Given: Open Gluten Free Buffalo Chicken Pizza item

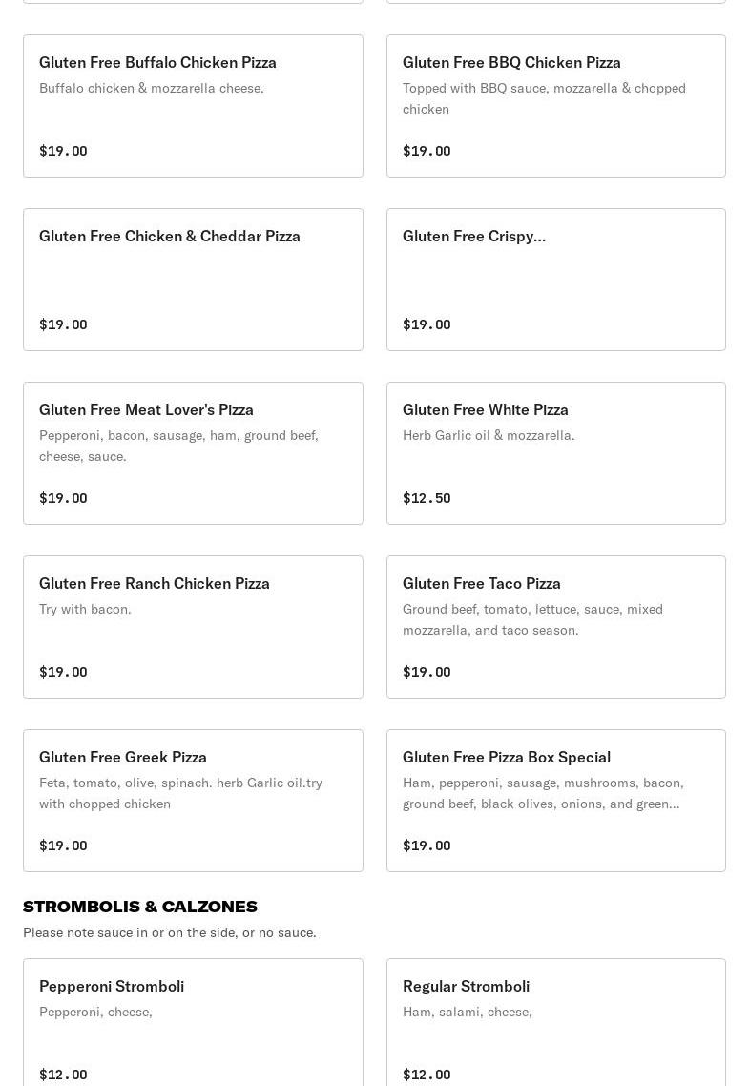Looking at the screenshot, I should point(193,106).
